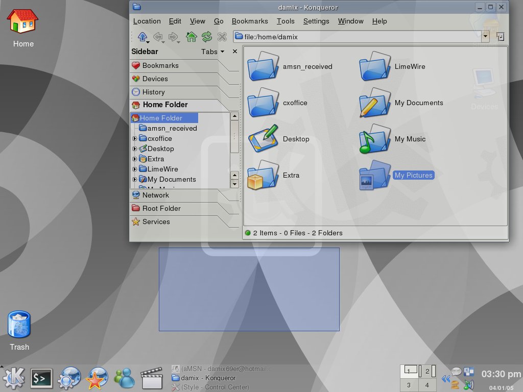
Task: Select the My Music folder icon in the main view
Action: (375, 139)
